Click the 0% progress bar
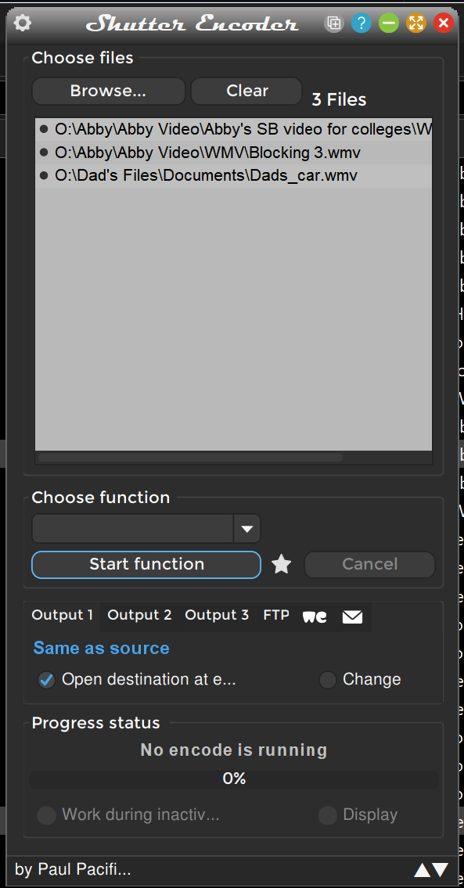The width and height of the screenshot is (464, 888). (x=233, y=778)
